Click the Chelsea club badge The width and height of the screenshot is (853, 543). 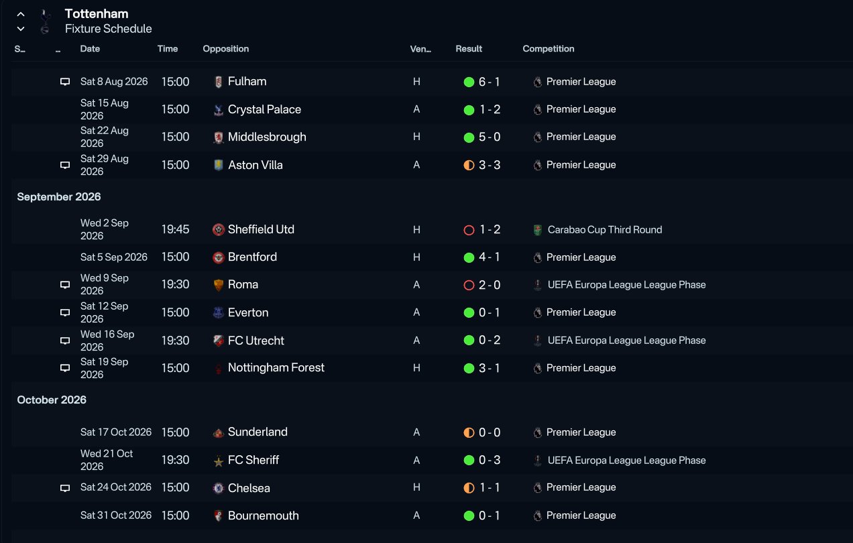pyautogui.click(x=218, y=488)
